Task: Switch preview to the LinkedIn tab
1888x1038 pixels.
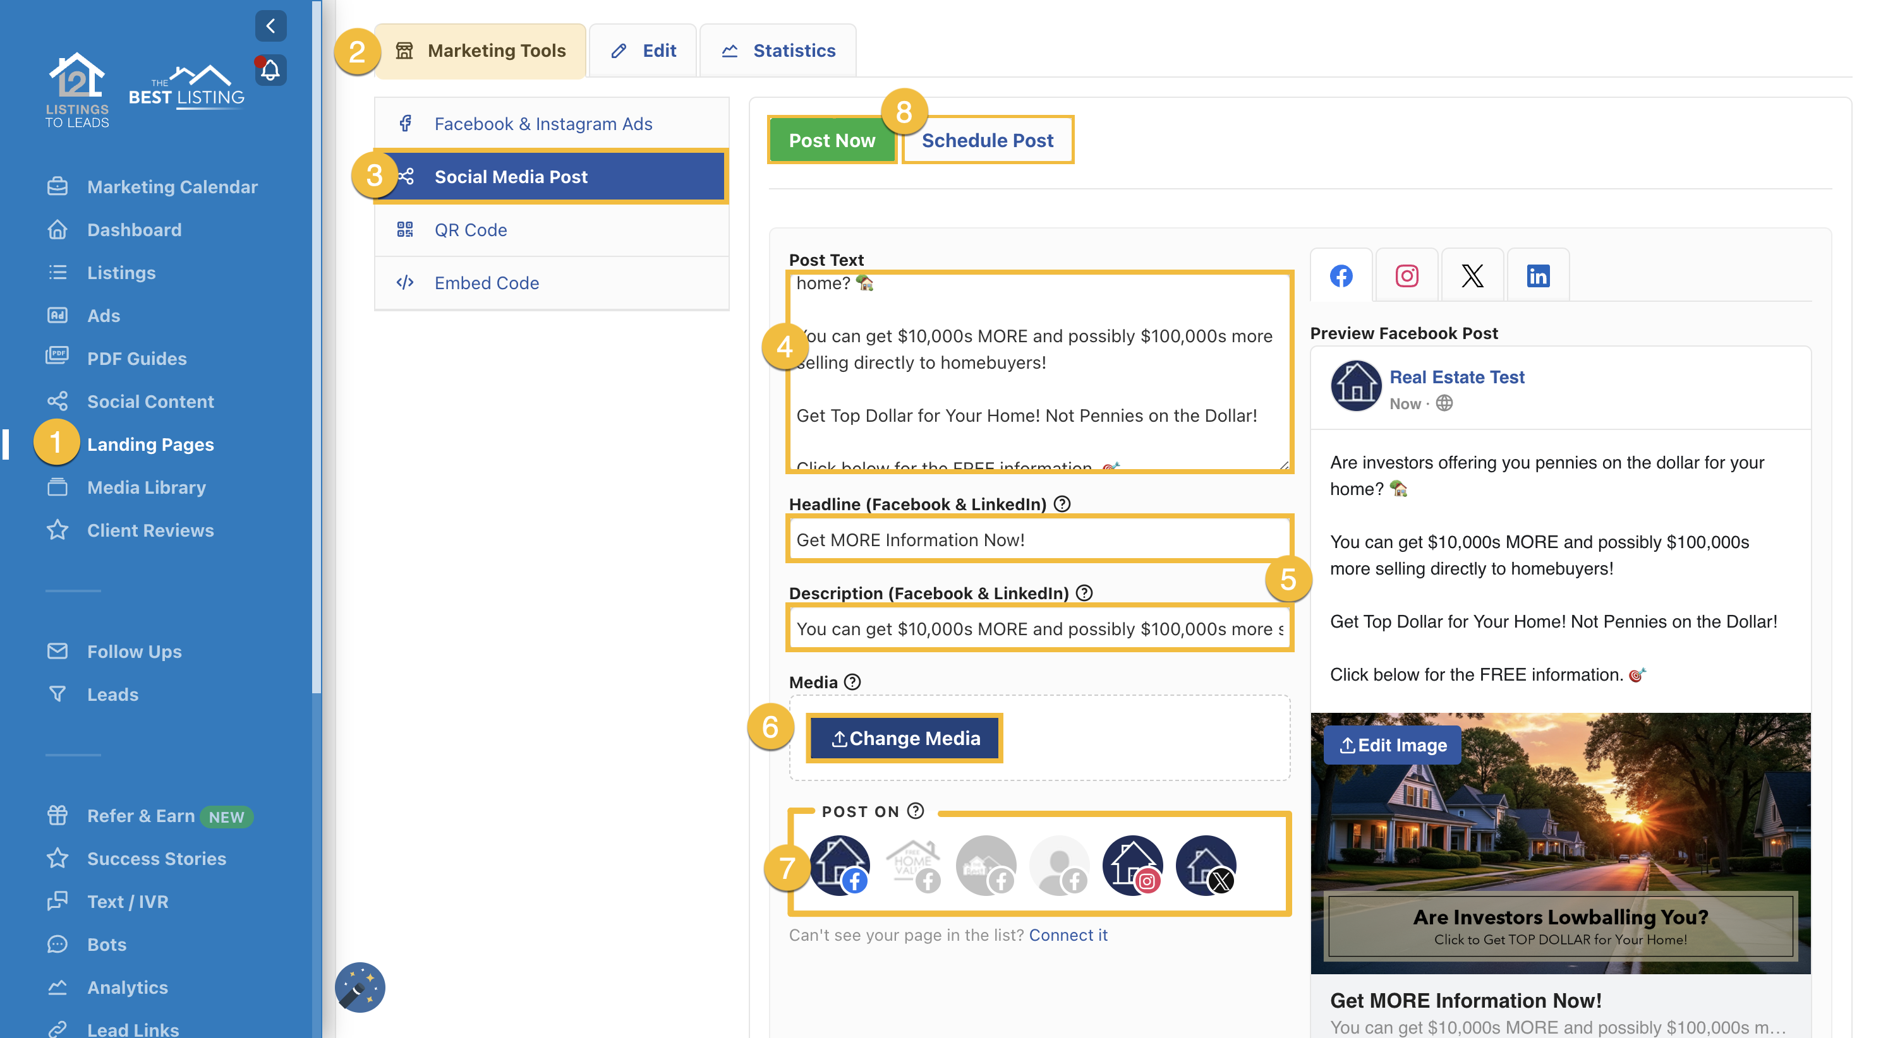Action: point(1538,276)
